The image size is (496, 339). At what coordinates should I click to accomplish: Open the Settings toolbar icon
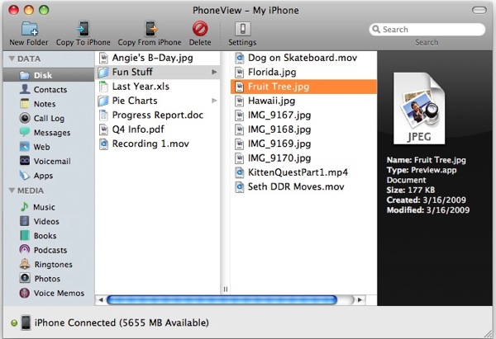coord(242,29)
